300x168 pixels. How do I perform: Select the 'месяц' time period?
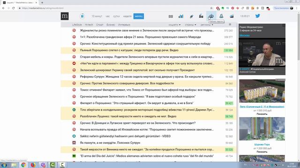pyautogui.click(x=139, y=16)
